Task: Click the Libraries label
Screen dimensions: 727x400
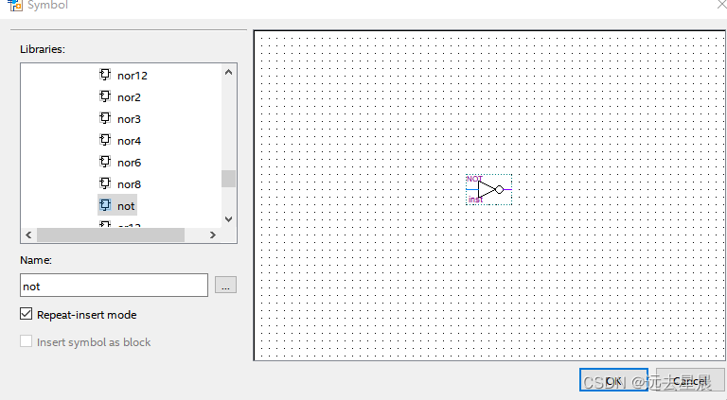Action: (43, 49)
